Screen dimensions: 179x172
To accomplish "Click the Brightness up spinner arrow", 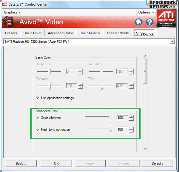I will click(x=81, y=70).
